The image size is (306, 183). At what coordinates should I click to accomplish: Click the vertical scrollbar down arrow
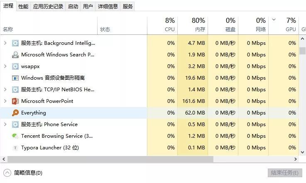(303, 152)
